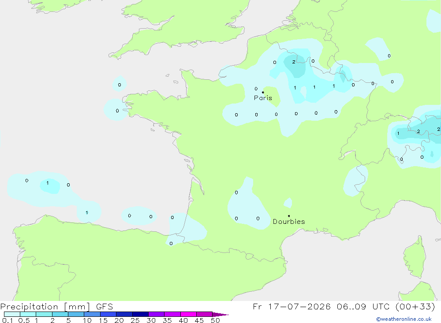The image size is (441, 323).
Task: Select the 25–30 mm legend swatch
Action: [140, 314]
